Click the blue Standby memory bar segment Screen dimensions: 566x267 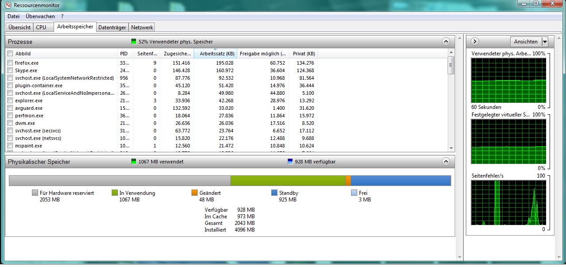point(400,181)
